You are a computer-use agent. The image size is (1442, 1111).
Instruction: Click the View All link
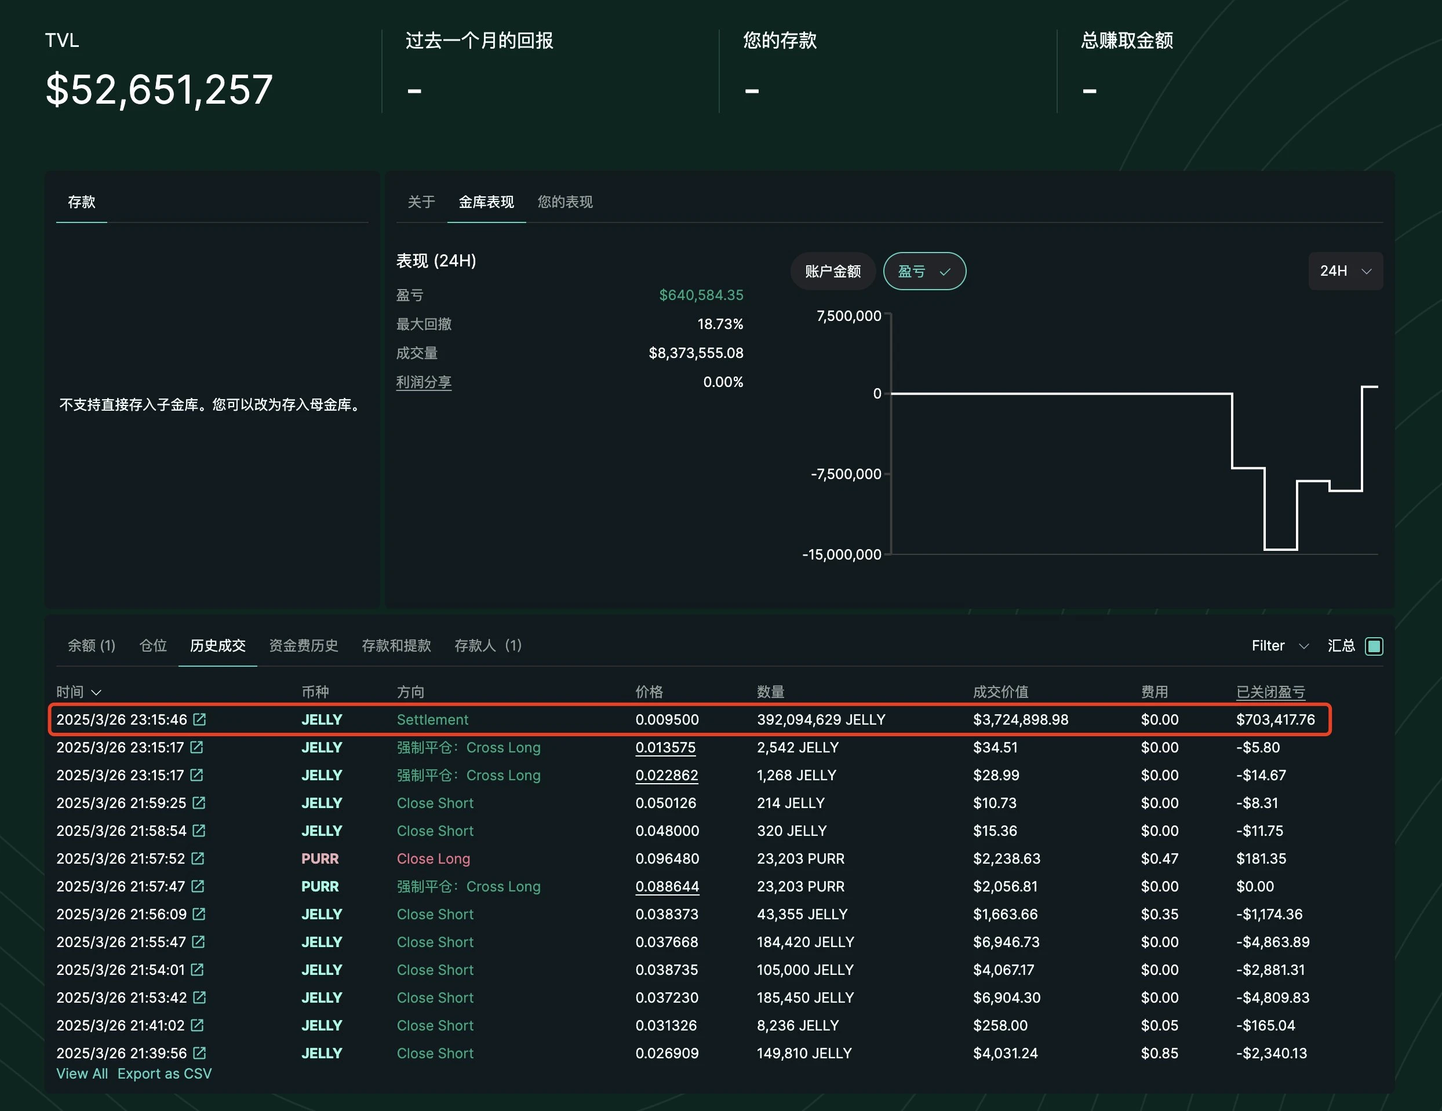click(82, 1073)
